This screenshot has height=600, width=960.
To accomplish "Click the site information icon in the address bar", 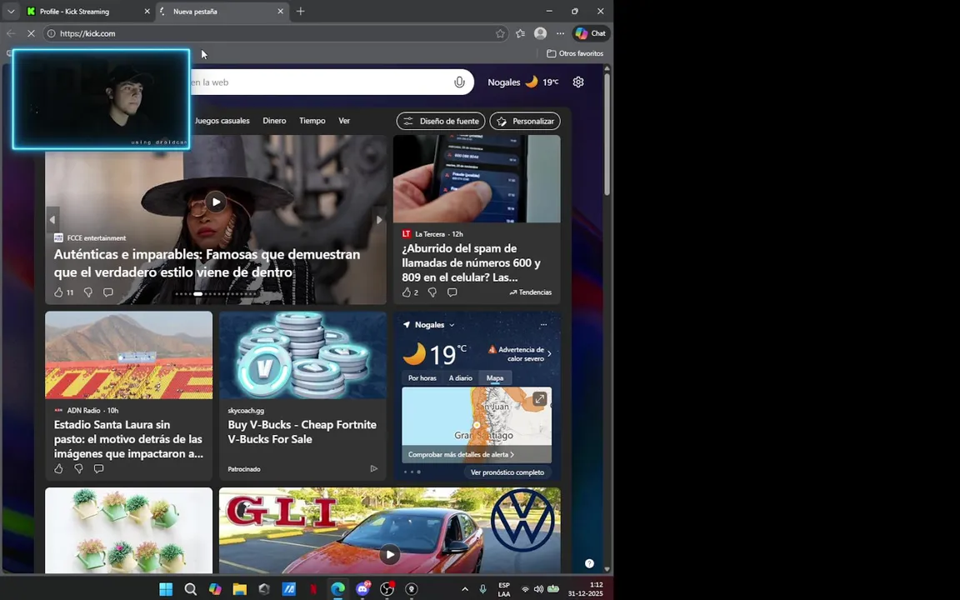I will pyautogui.click(x=52, y=33).
